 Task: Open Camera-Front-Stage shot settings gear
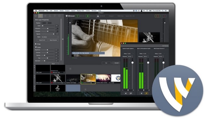tap(64, 82)
